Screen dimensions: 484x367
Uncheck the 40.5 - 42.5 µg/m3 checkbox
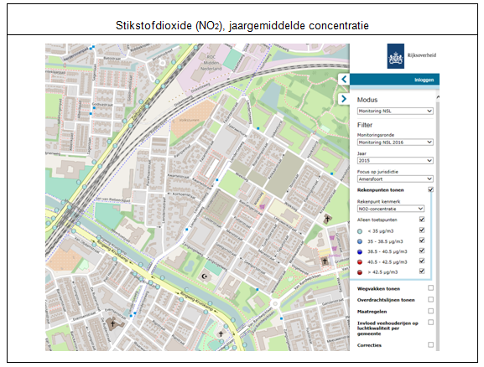[422, 261]
